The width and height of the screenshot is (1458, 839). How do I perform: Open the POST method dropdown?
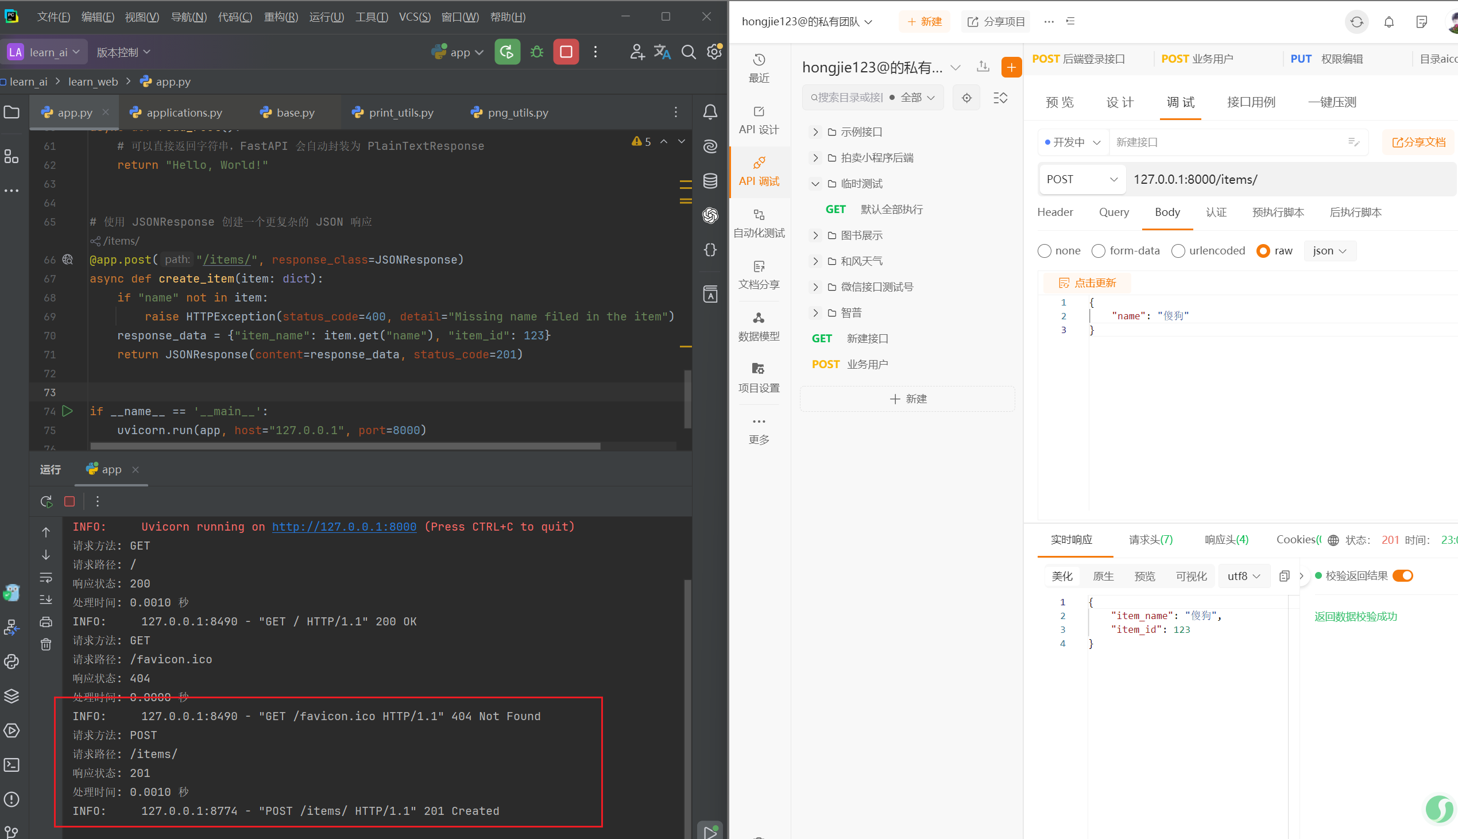coord(1081,179)
